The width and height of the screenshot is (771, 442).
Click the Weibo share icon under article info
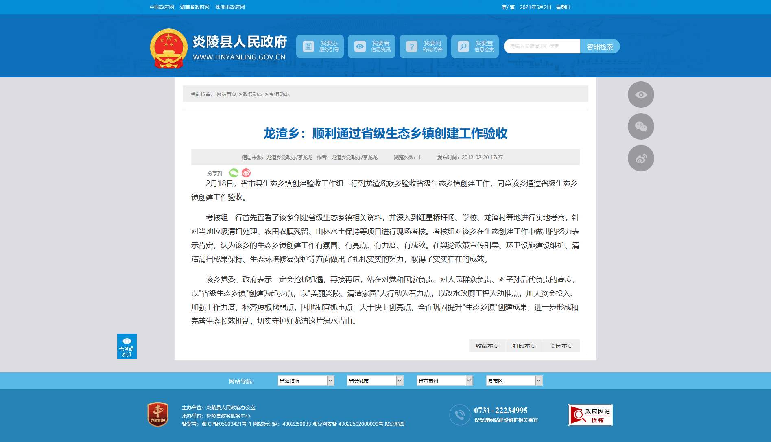point(246,173)
